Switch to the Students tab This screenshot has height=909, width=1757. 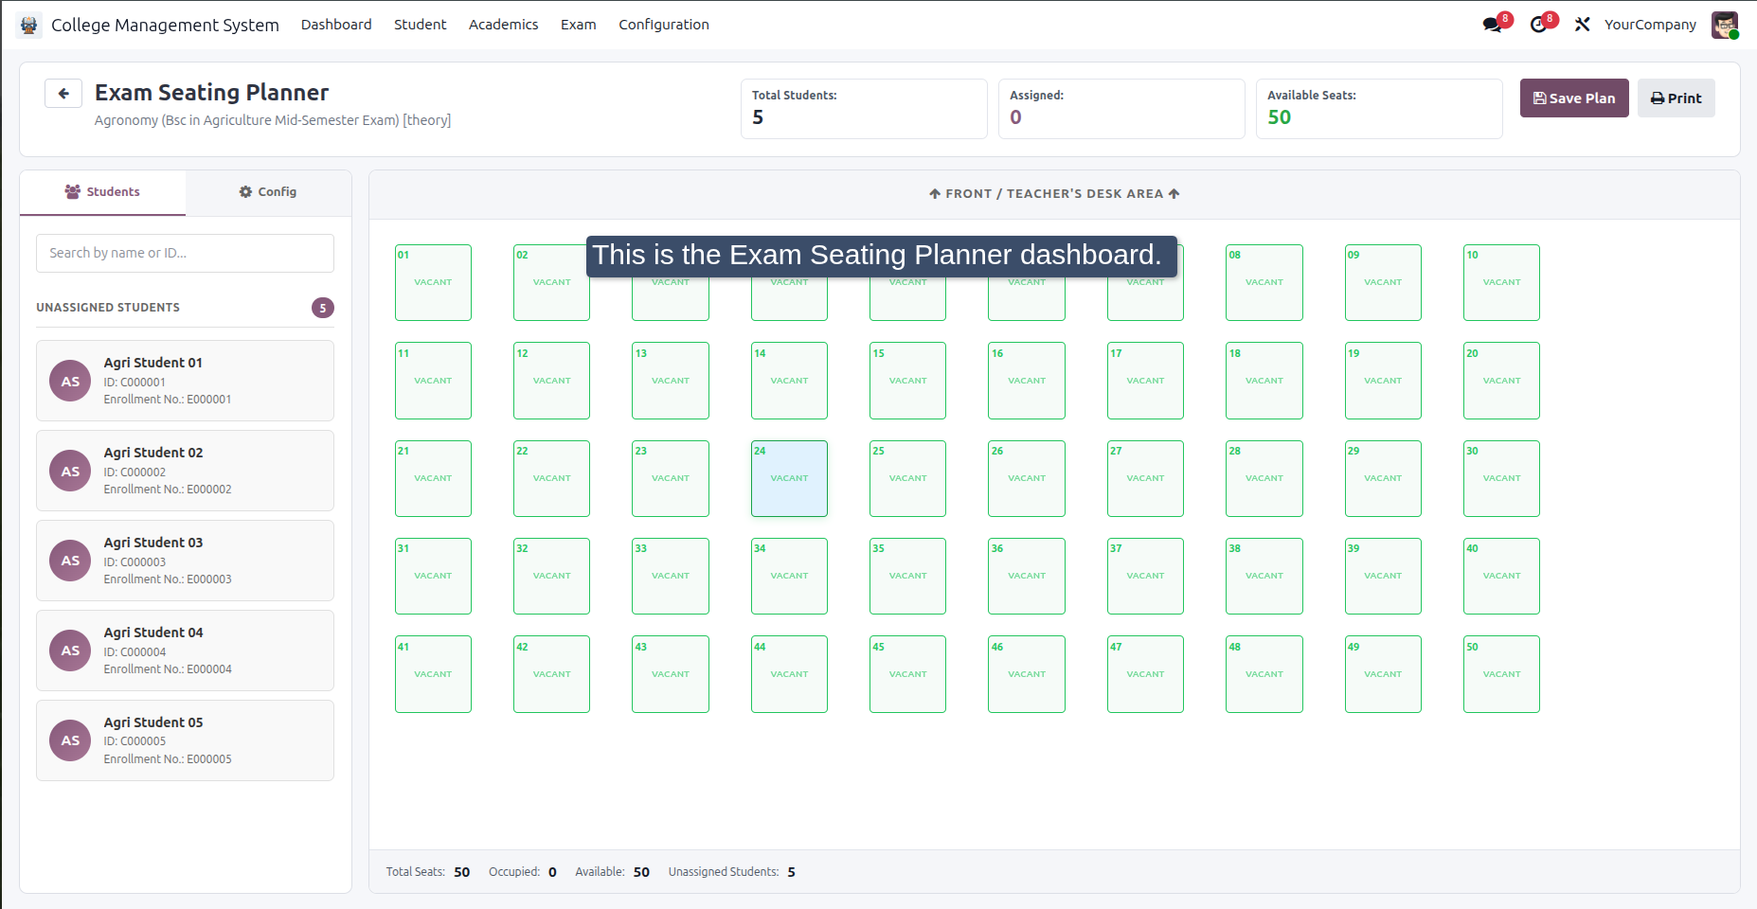point(102,192)
